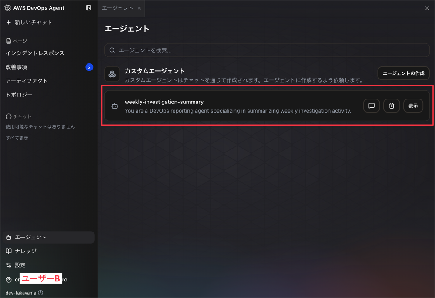The width and height of the screenshot is (435, 298).
Task: Click the robot icon of weekly-investigation-summary
Action: pyautogui.click(x=115, y=106)
